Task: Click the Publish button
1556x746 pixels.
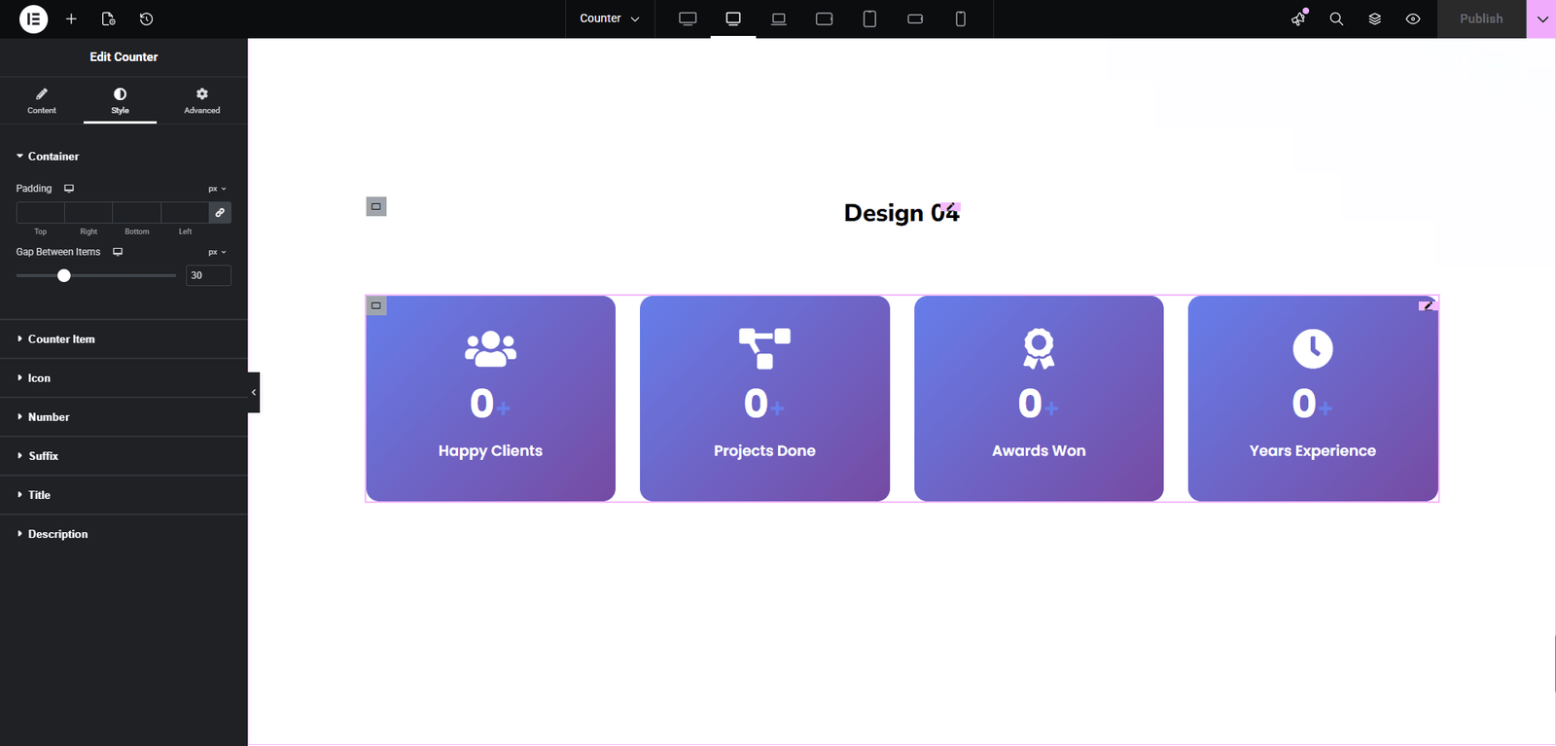Action: pos(1481,18)
